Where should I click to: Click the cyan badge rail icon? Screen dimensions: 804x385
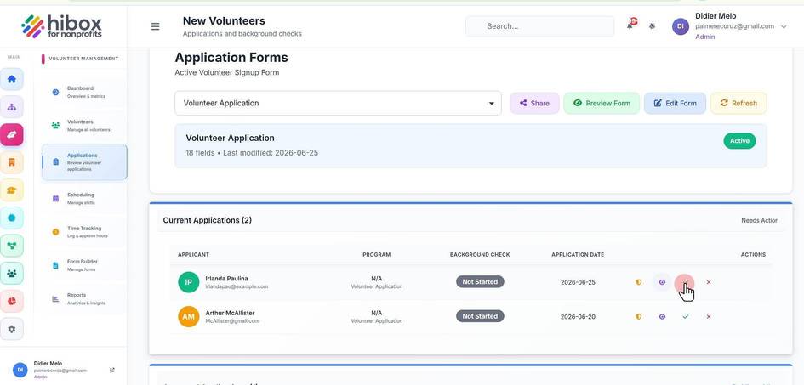[12, 218]
